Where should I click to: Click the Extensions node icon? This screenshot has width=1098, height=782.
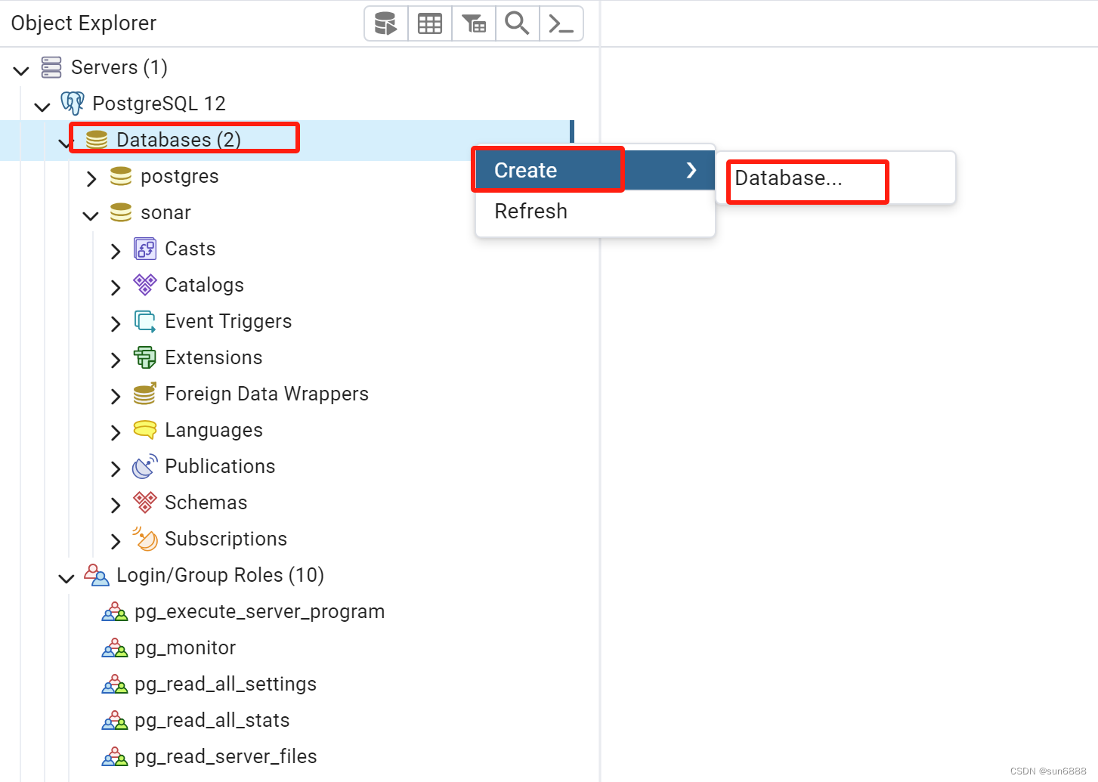click(145, 357)
